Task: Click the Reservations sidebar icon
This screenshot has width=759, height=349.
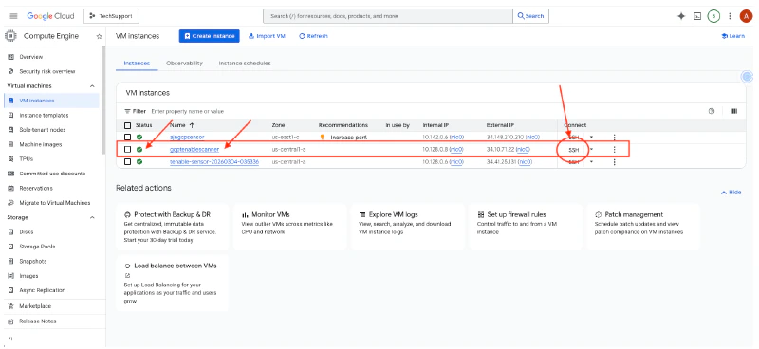Action: click(x=10, y=188)
